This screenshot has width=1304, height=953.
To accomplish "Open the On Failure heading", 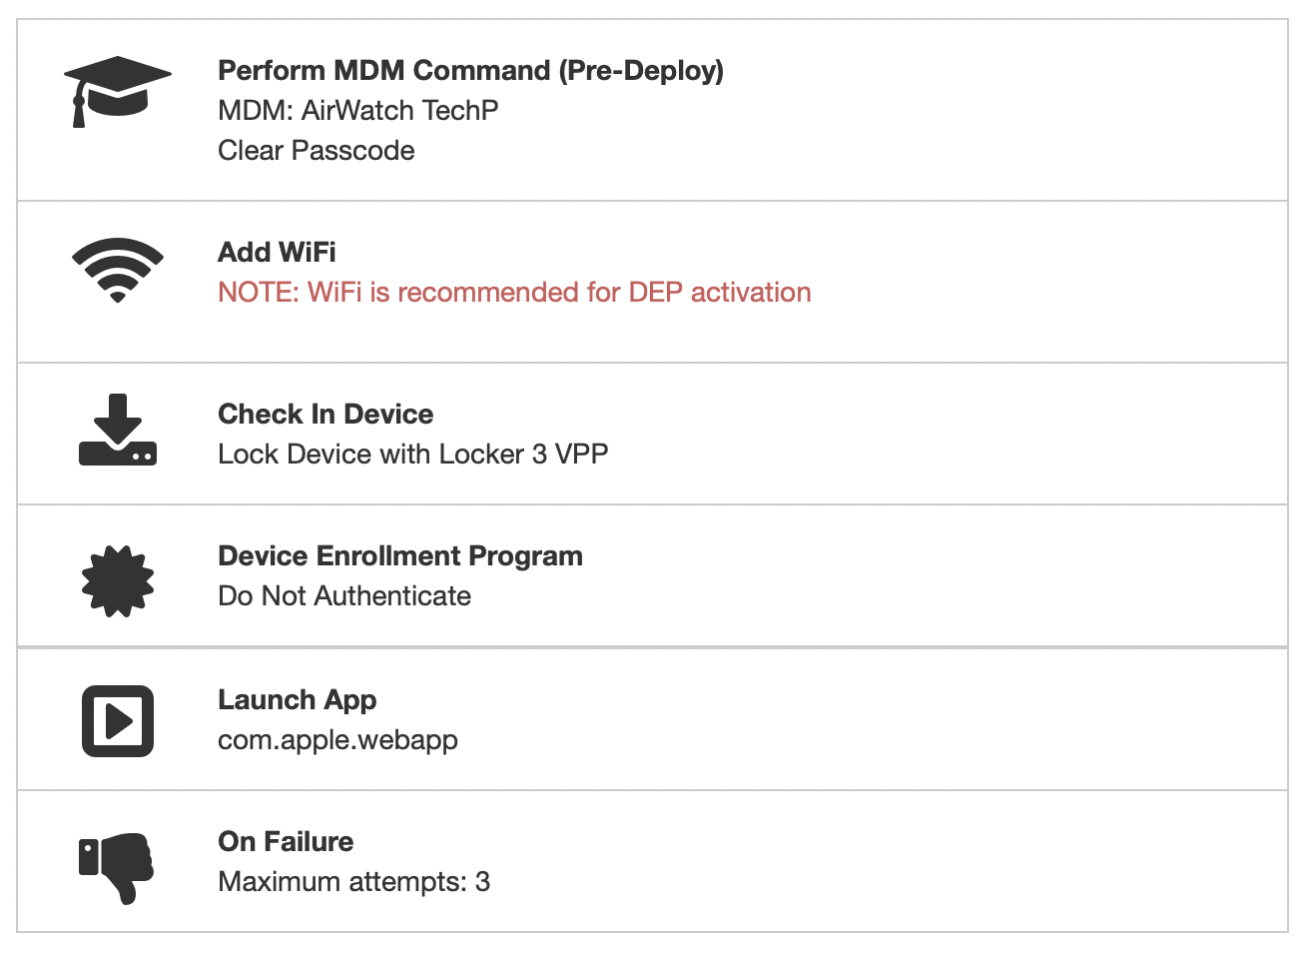I will click(286, 841).
